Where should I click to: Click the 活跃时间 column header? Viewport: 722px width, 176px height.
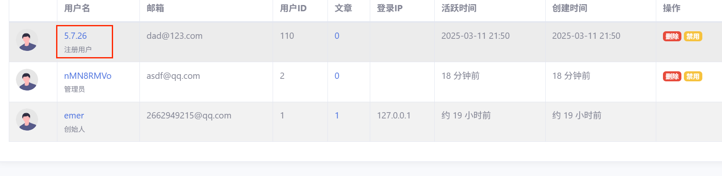pos(459,8)
